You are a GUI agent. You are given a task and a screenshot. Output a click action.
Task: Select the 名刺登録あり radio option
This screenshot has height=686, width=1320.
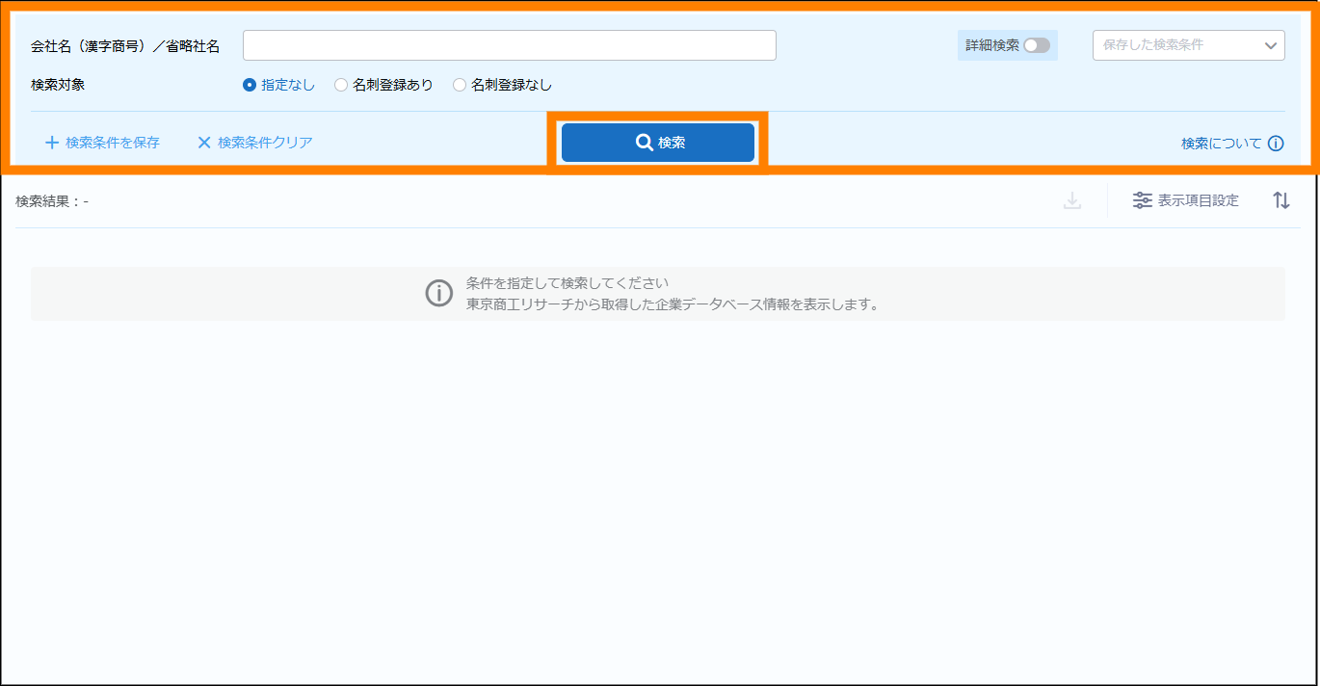pyautogui.click(x=341, y=85)
